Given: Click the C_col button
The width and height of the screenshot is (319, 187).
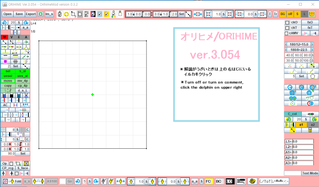Looking at the screenshot, I should [292, 114].
